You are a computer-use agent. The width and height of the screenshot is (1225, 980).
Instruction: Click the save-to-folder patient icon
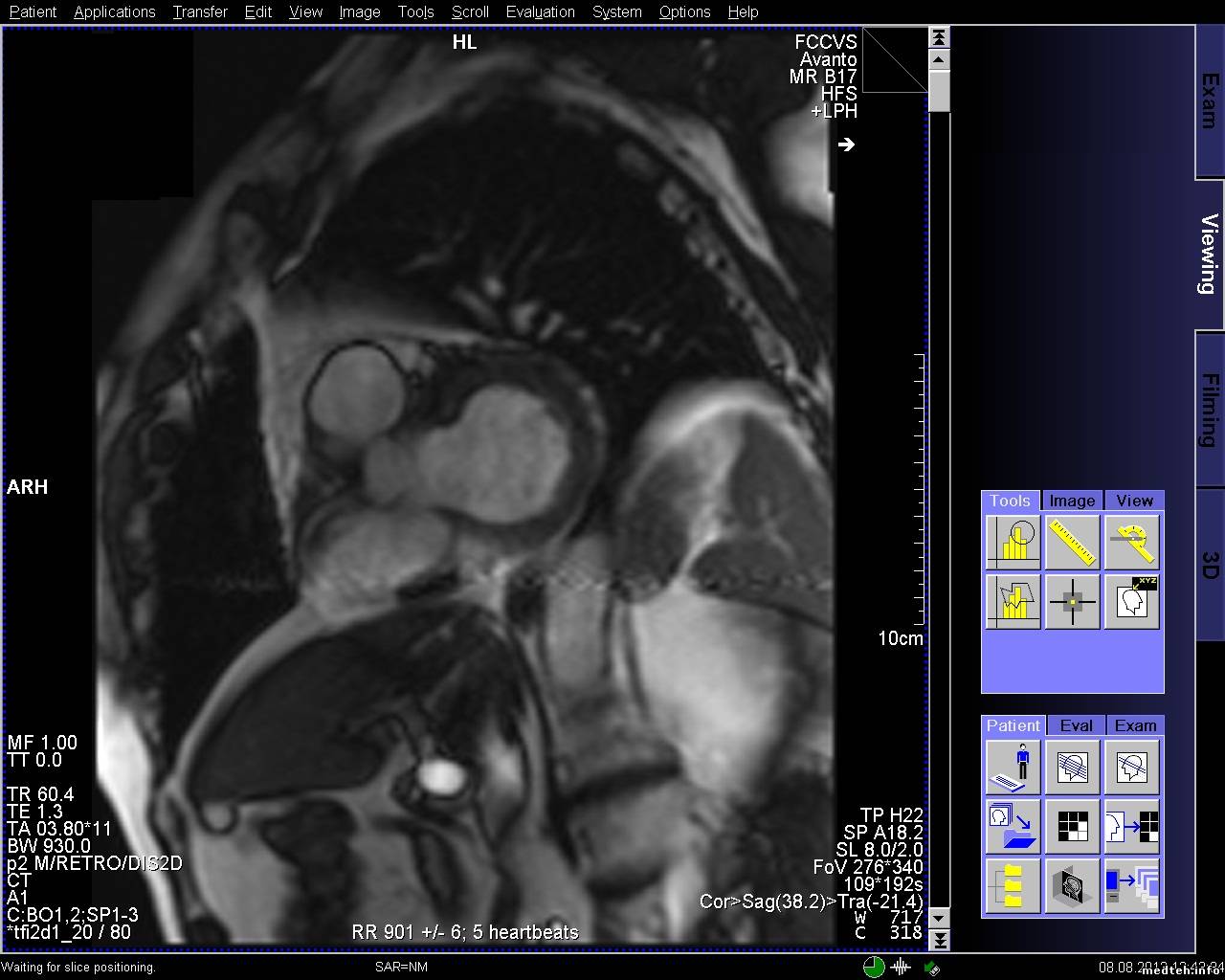1013,826
